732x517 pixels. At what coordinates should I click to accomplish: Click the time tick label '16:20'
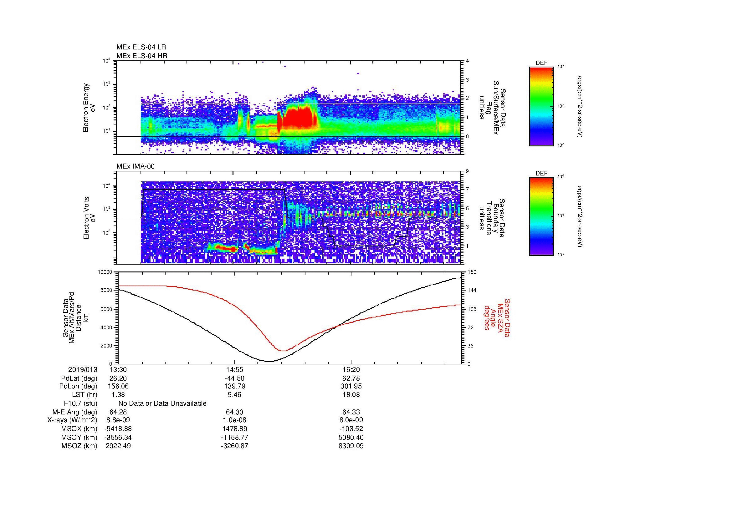point(351,369)
